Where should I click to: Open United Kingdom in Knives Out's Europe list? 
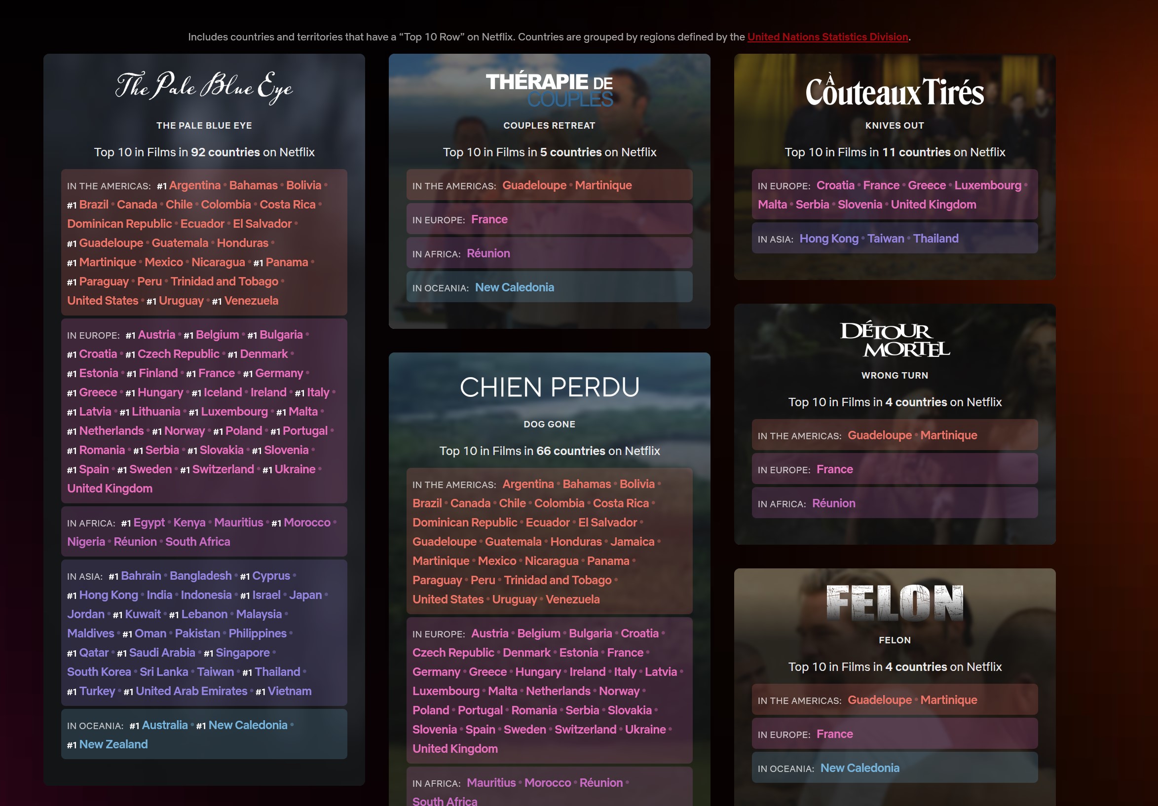pyautogui.click(x=933, y=204)
